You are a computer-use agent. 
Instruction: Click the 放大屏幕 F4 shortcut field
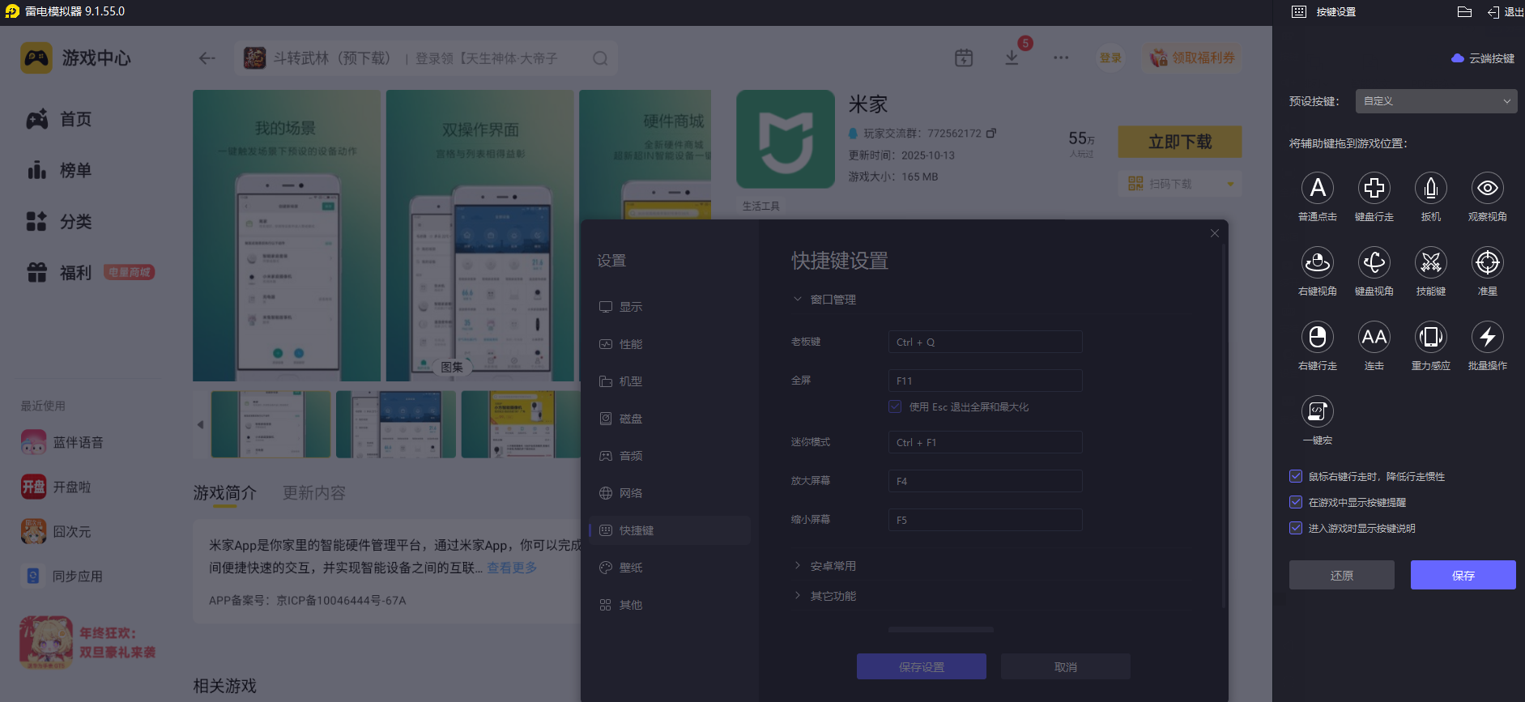[986, 481]
